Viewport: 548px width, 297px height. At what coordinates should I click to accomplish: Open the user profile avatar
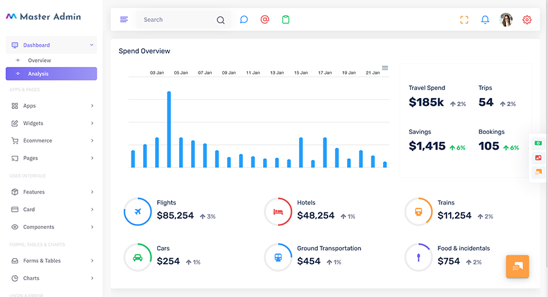[506, 20]
